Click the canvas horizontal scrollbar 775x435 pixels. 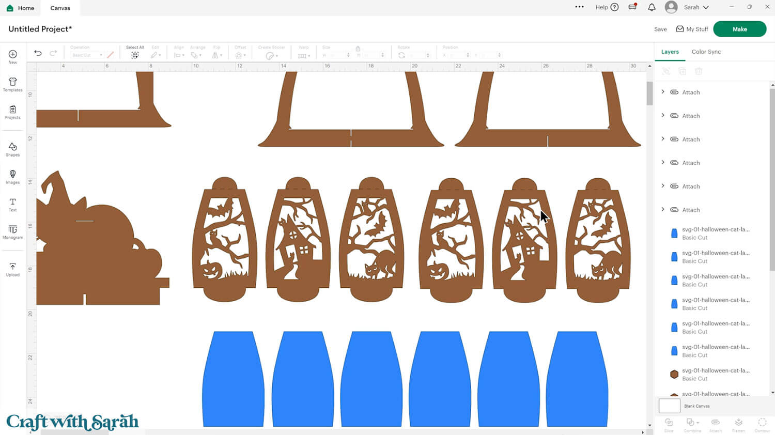pos(75,432)
